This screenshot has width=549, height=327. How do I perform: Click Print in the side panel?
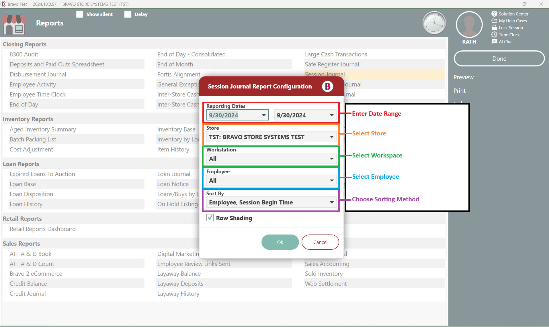tap(459, 91)
